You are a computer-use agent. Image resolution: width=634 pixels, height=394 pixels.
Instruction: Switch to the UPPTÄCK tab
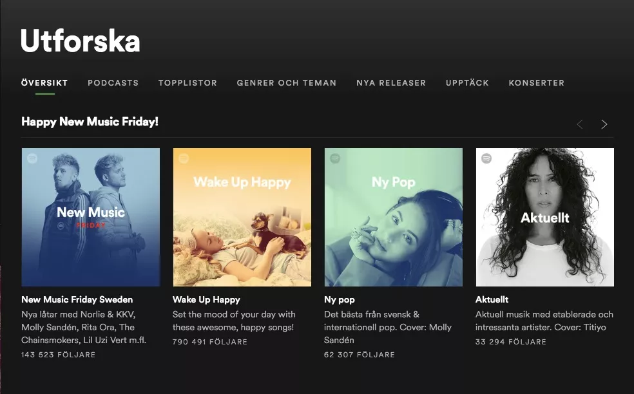pyautogui.click(x=467, y=82)
